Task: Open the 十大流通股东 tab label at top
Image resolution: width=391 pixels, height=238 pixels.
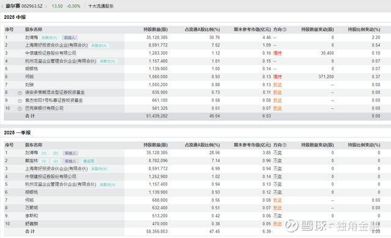Action: pos(101,6)
